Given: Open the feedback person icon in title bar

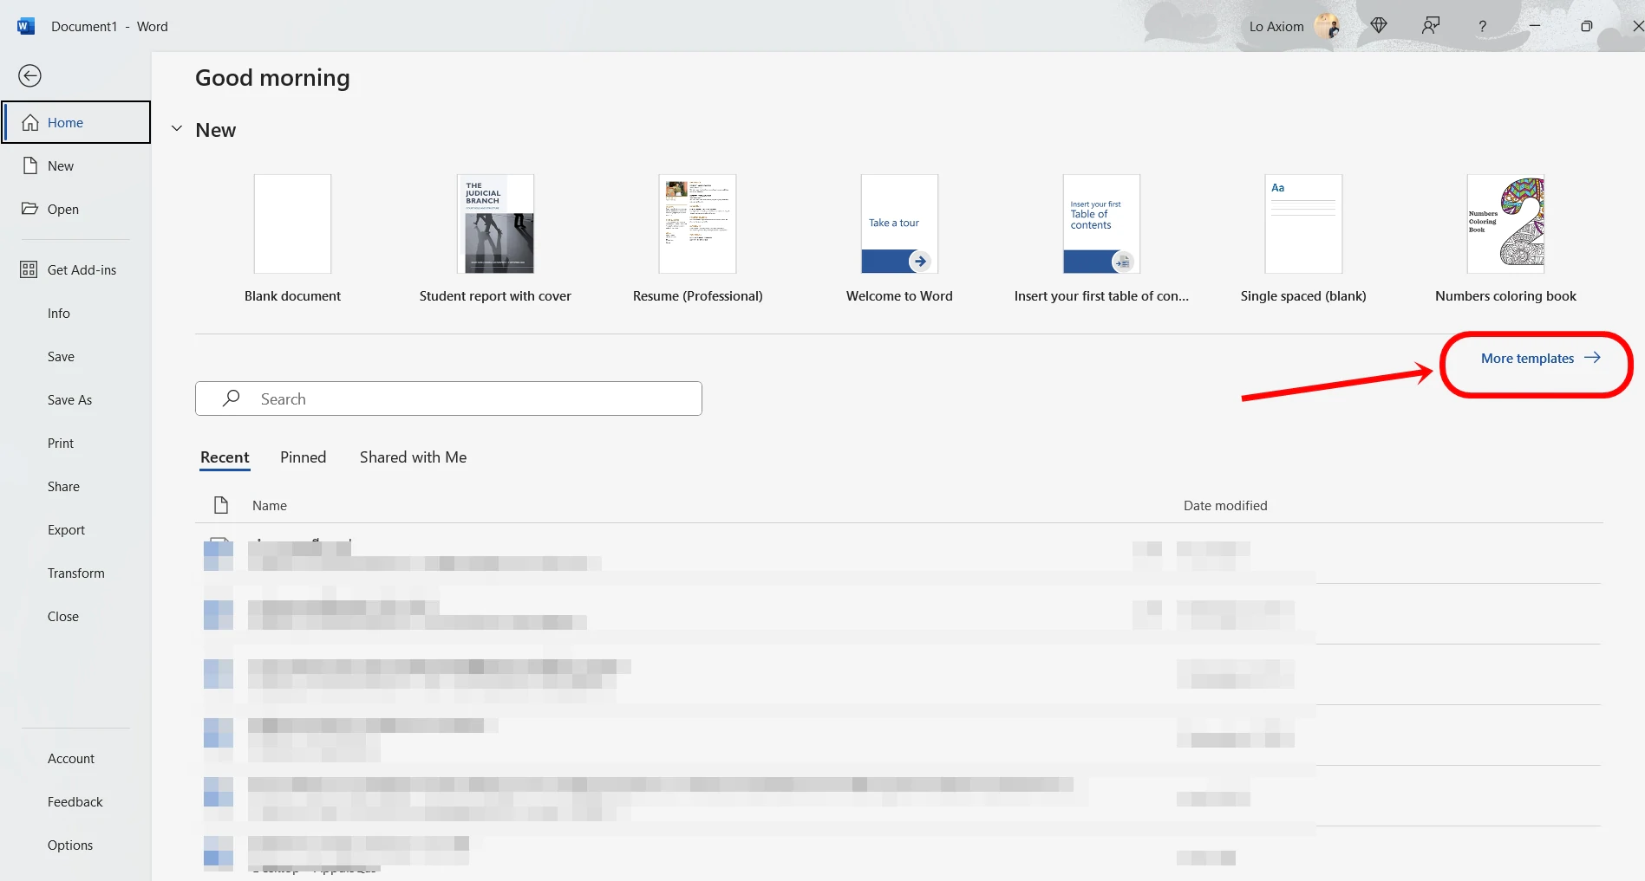Looking at the screenshot, I should (x=1431, y=26).
